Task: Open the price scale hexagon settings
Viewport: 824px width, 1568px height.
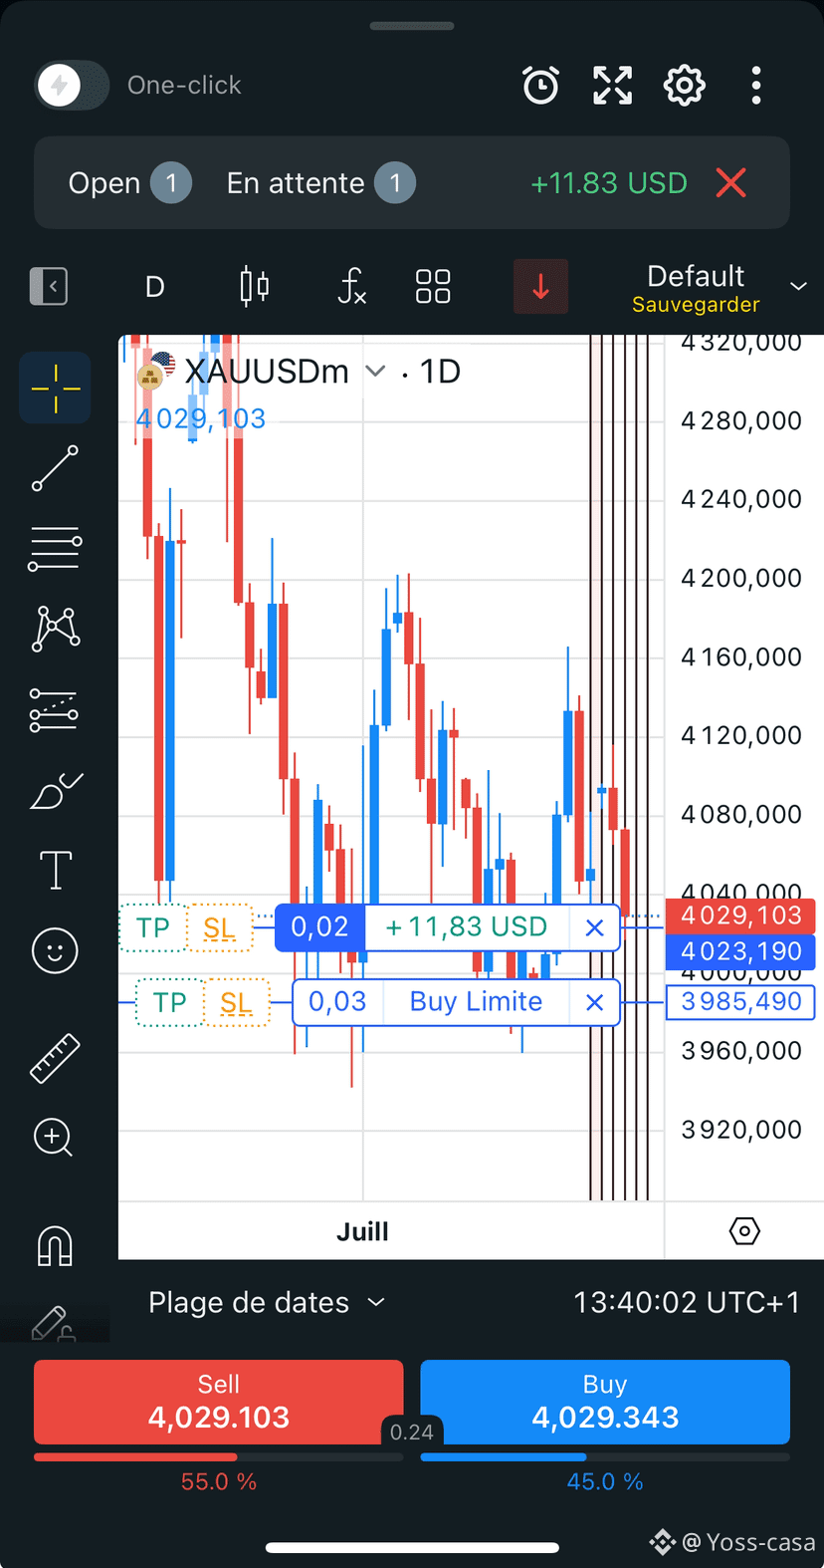Action: click(x=744, y=1231)
